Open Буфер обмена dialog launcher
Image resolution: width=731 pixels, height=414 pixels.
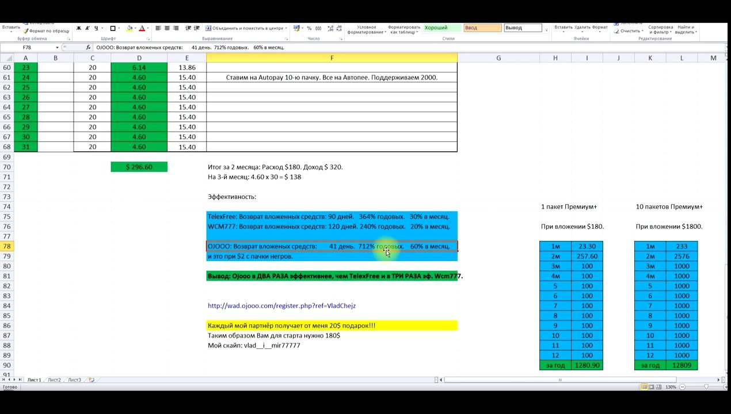click(69, 39)
